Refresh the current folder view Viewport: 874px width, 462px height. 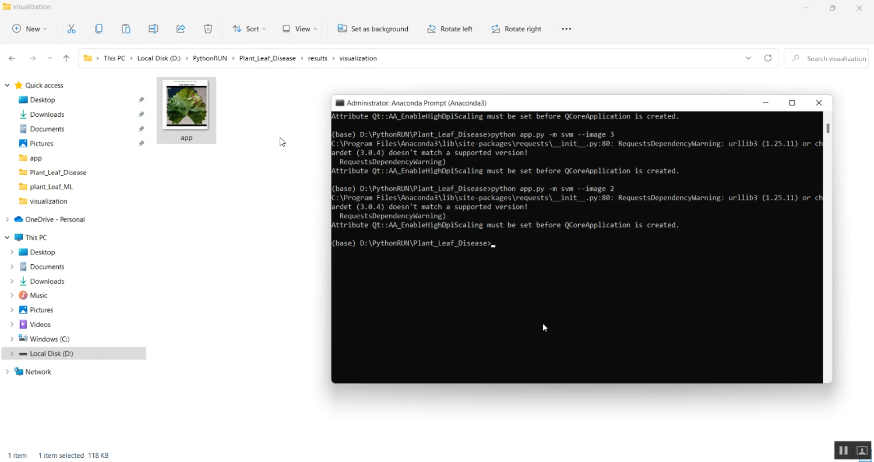(768, 58)
